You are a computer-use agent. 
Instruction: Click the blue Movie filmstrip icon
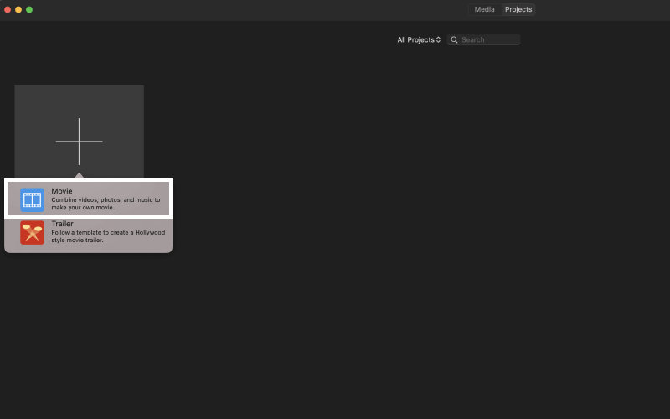pyautogui.click(x=32, y=199)
